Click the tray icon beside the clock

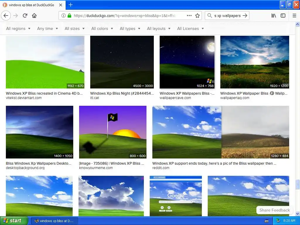[x=278, y=221]
